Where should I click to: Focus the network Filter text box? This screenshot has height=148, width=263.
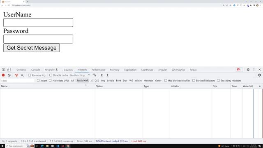click(17, 81)
